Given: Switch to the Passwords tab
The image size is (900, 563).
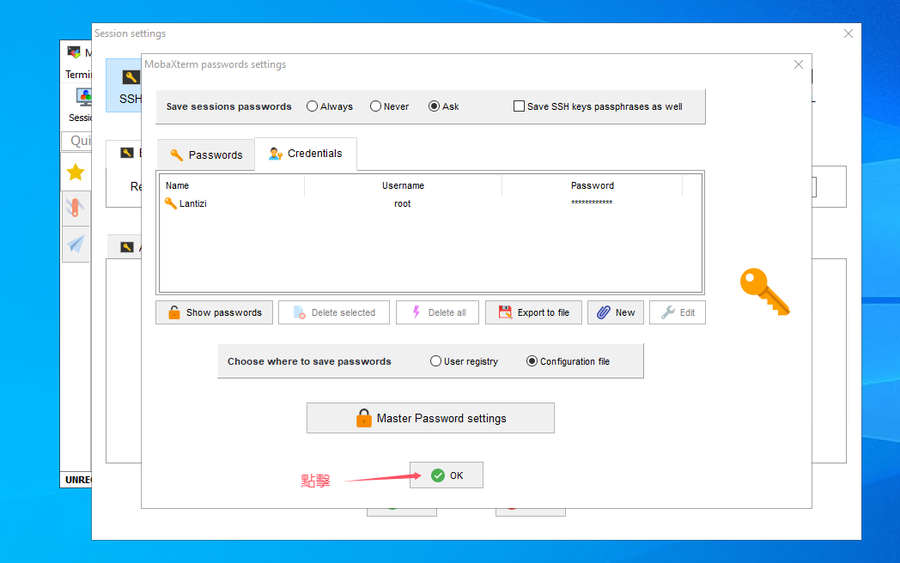Looking at the screenshot, I should click(206, 154).
